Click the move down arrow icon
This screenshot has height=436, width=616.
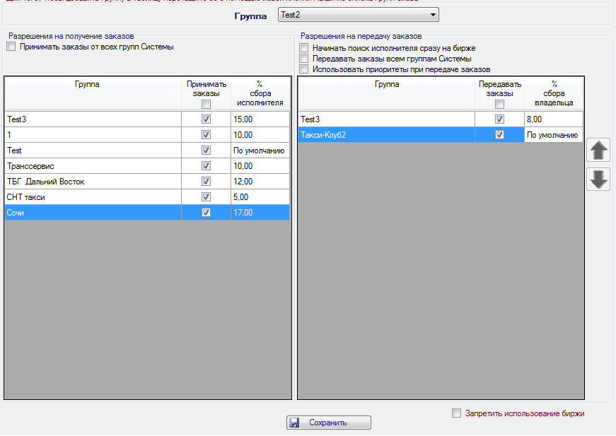(599, 179)
